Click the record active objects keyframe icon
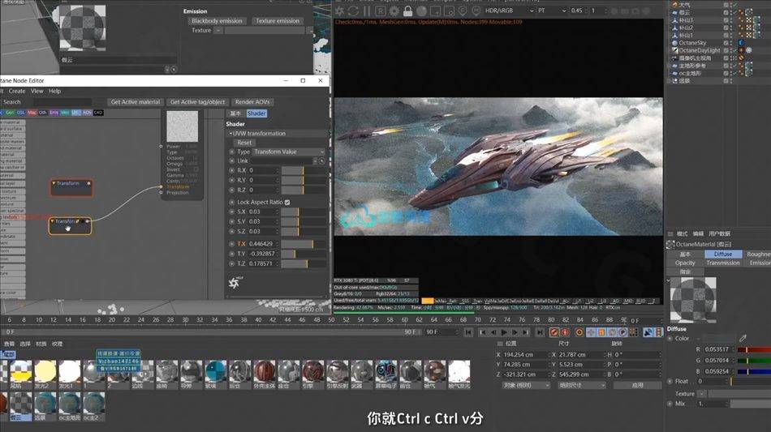771x432 pixels. click(554, 332)
